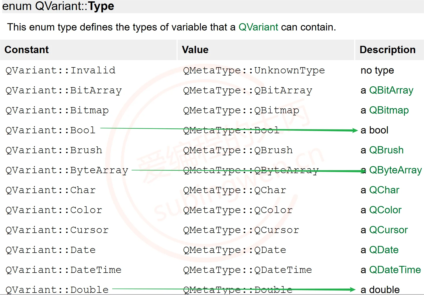Select the QVariant::Invalid cell
The width and height of the screenshot is (424, 295).
tap(60, 70)
